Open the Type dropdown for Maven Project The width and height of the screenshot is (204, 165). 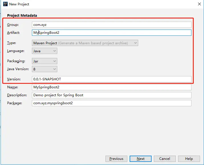click(85, 43)
